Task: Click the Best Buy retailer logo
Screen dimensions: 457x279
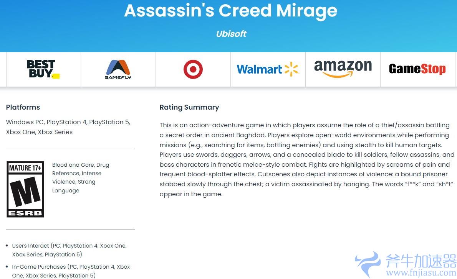Action: pos(41,69)
